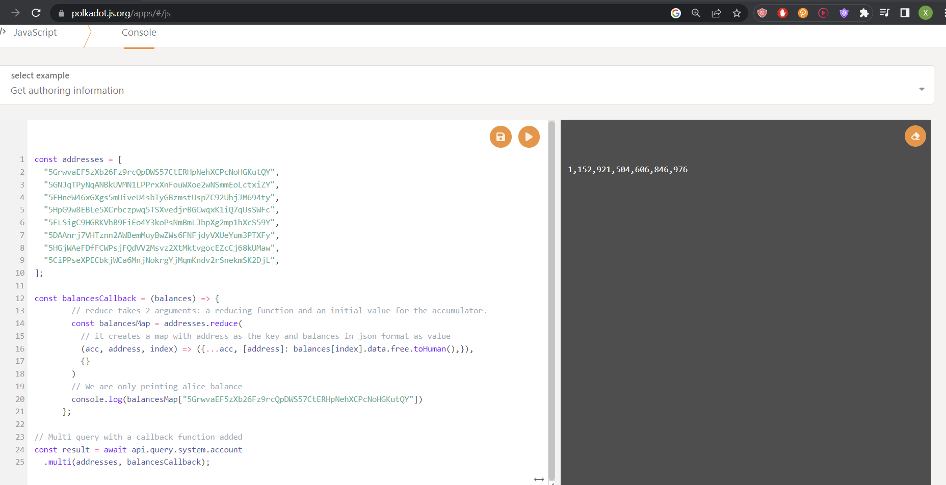
Task: Click the Multi query comment on line 23
Action: coord(138,437)
